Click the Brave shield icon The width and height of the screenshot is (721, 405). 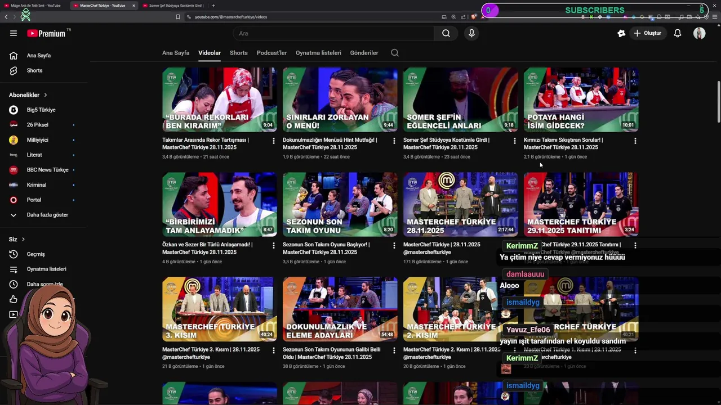pyautogui.click(x=474, y=17)
